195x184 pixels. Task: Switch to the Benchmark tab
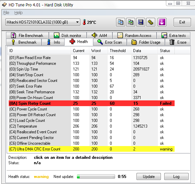click(x=24, y=42)
